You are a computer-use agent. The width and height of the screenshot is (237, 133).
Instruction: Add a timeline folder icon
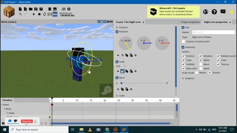(x=3, y=123)
